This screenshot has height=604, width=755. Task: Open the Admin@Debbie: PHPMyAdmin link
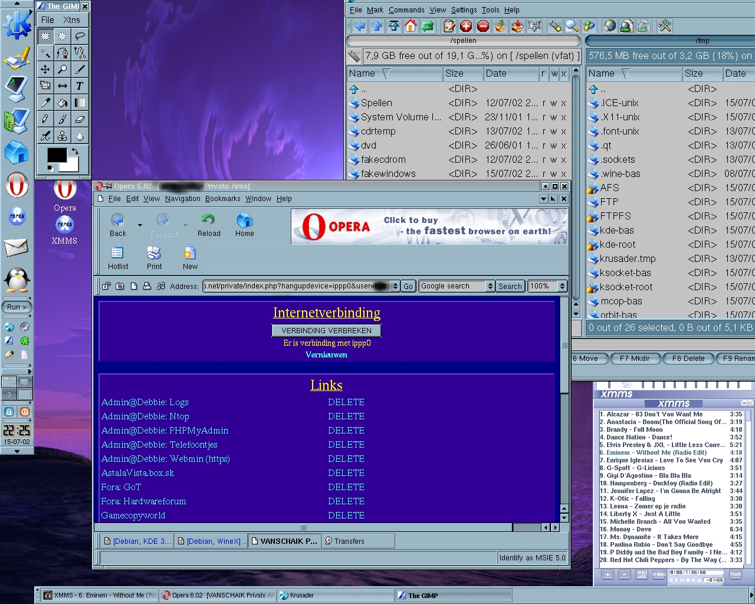(x=165, y=431)
